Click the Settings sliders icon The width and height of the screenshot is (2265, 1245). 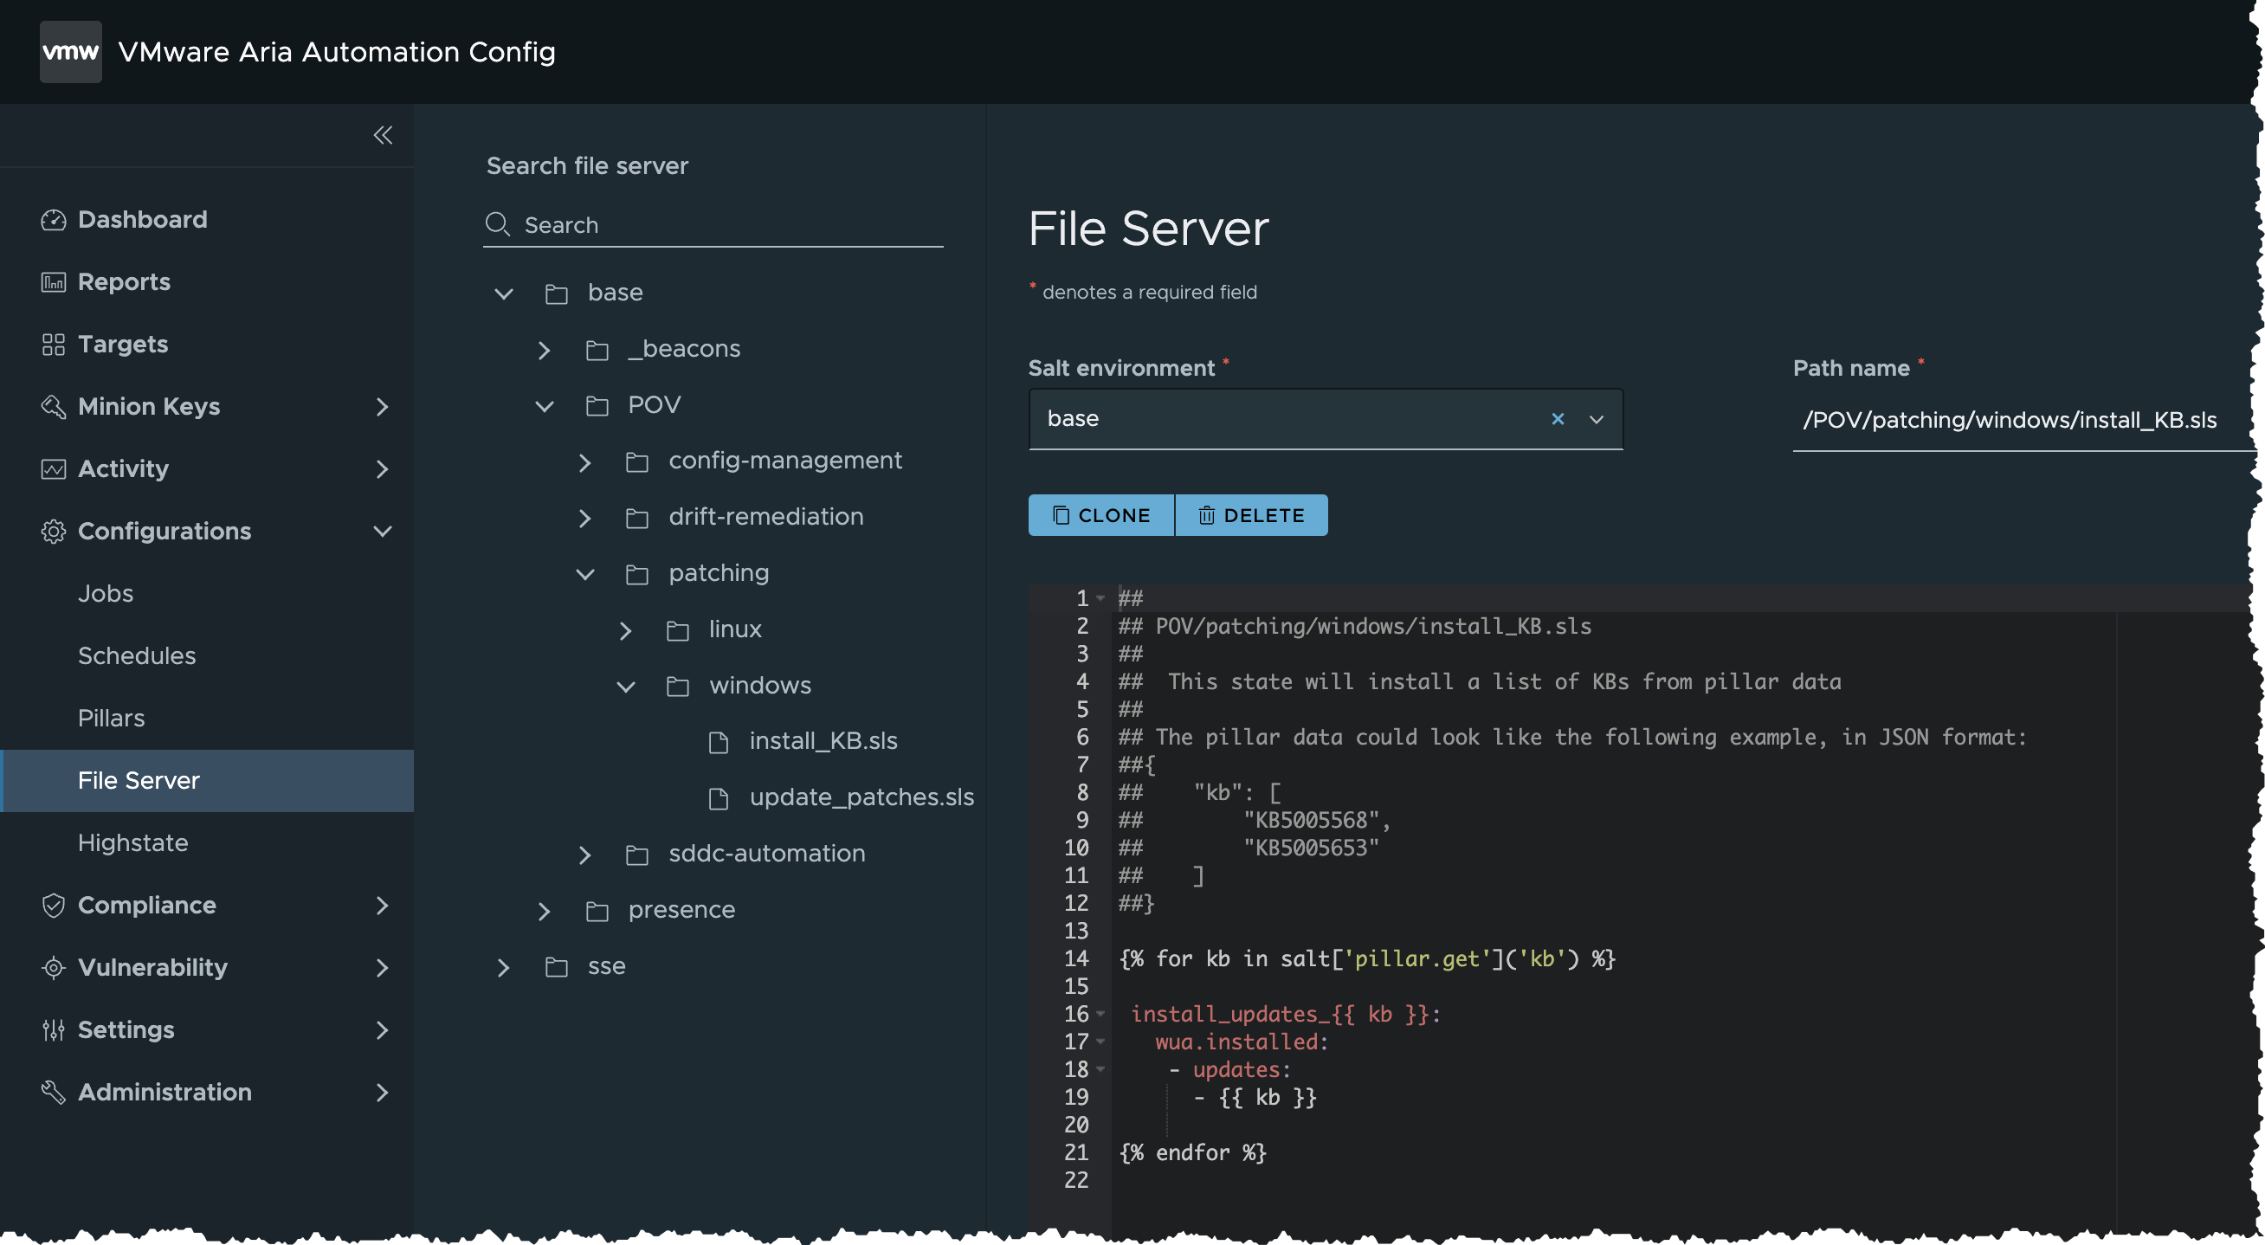click(54, 1030)
